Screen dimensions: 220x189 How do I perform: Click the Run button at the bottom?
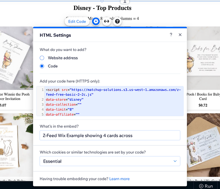[206, 186]
